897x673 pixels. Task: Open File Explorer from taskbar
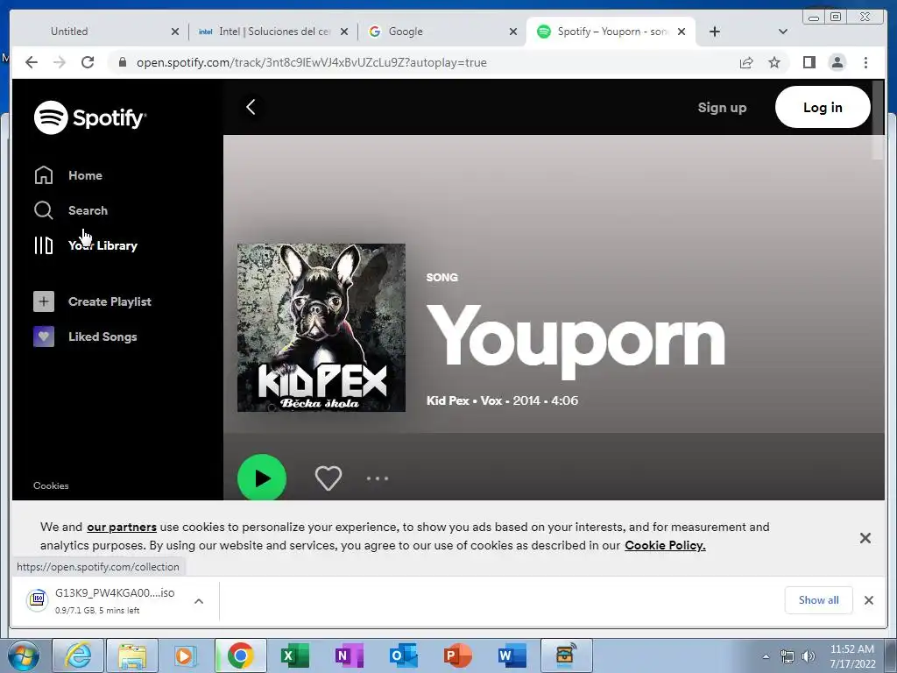coord(132,655)
